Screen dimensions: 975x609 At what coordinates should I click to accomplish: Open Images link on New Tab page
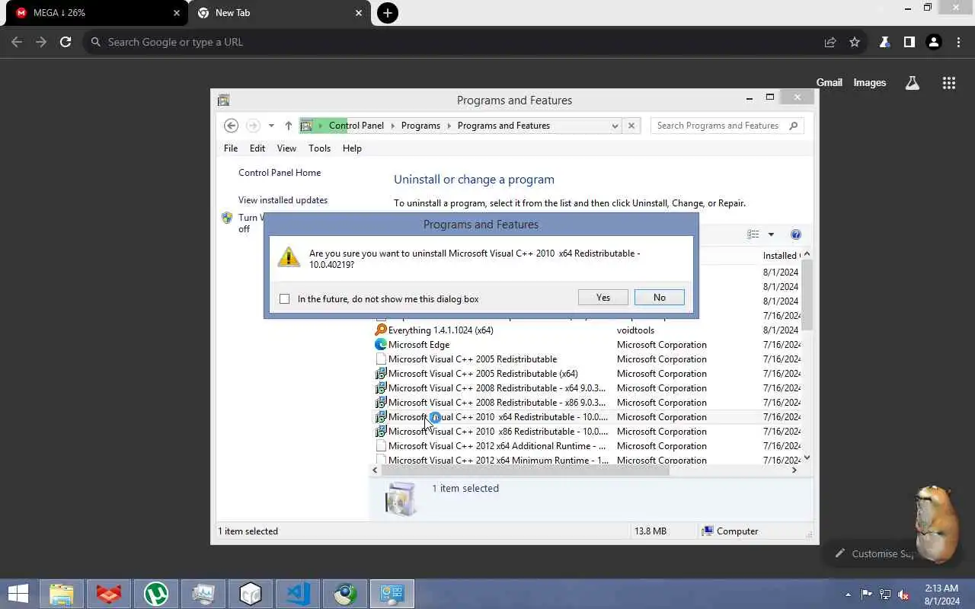[869, 83]
